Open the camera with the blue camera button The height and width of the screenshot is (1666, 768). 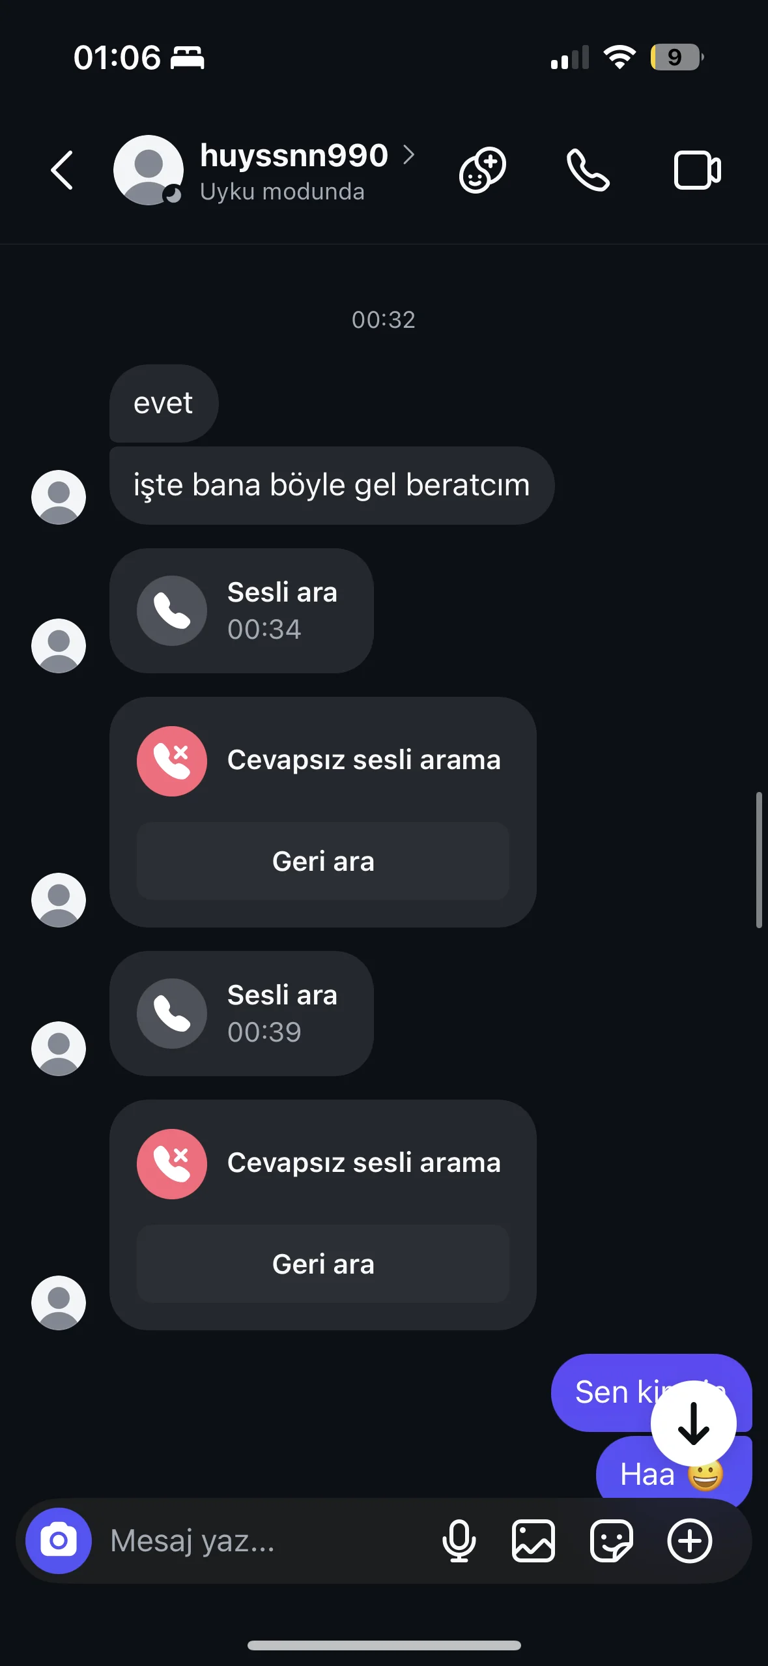tap(59, 1541)
